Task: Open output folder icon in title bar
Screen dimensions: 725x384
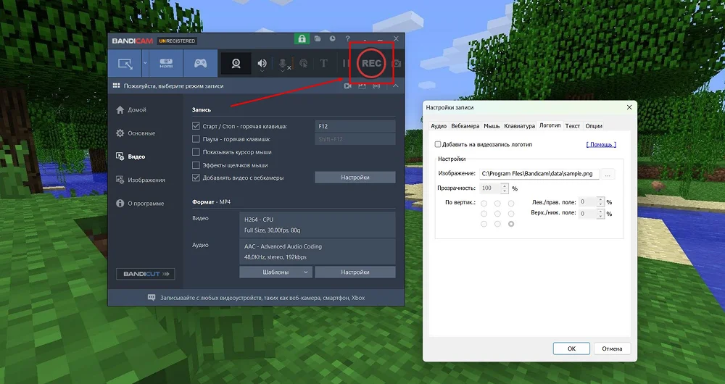Action: pyautogui.click(x=318, y=39)
